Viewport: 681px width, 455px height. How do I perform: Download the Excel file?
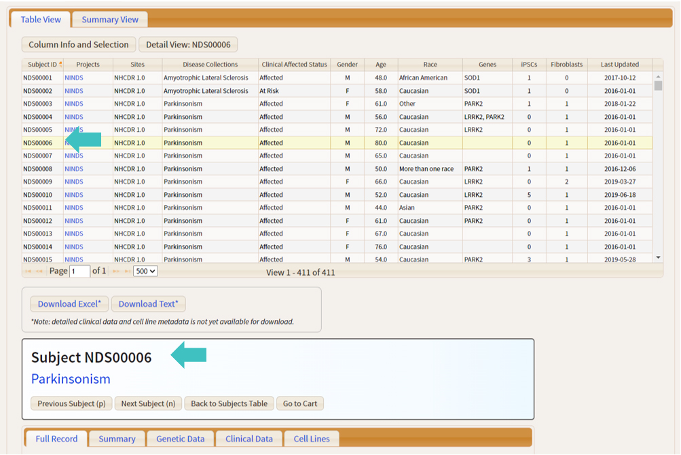click(x=69, y=304)
